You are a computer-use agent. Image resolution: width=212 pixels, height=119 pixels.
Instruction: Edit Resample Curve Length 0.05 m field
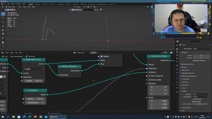click(33, 81)
